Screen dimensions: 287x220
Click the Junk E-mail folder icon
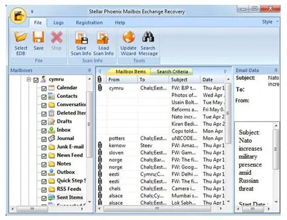(51, 147)
